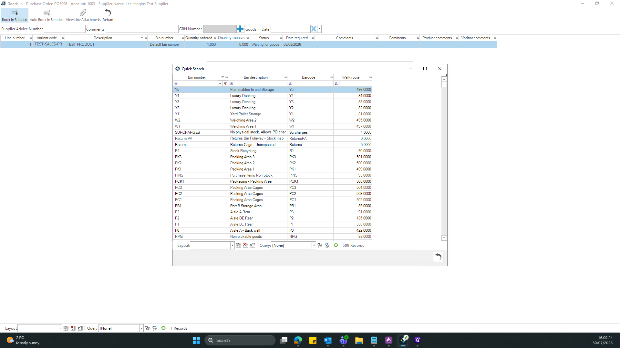Open main window Query dropdown
The image size is (620, 348).
point(141,328)
